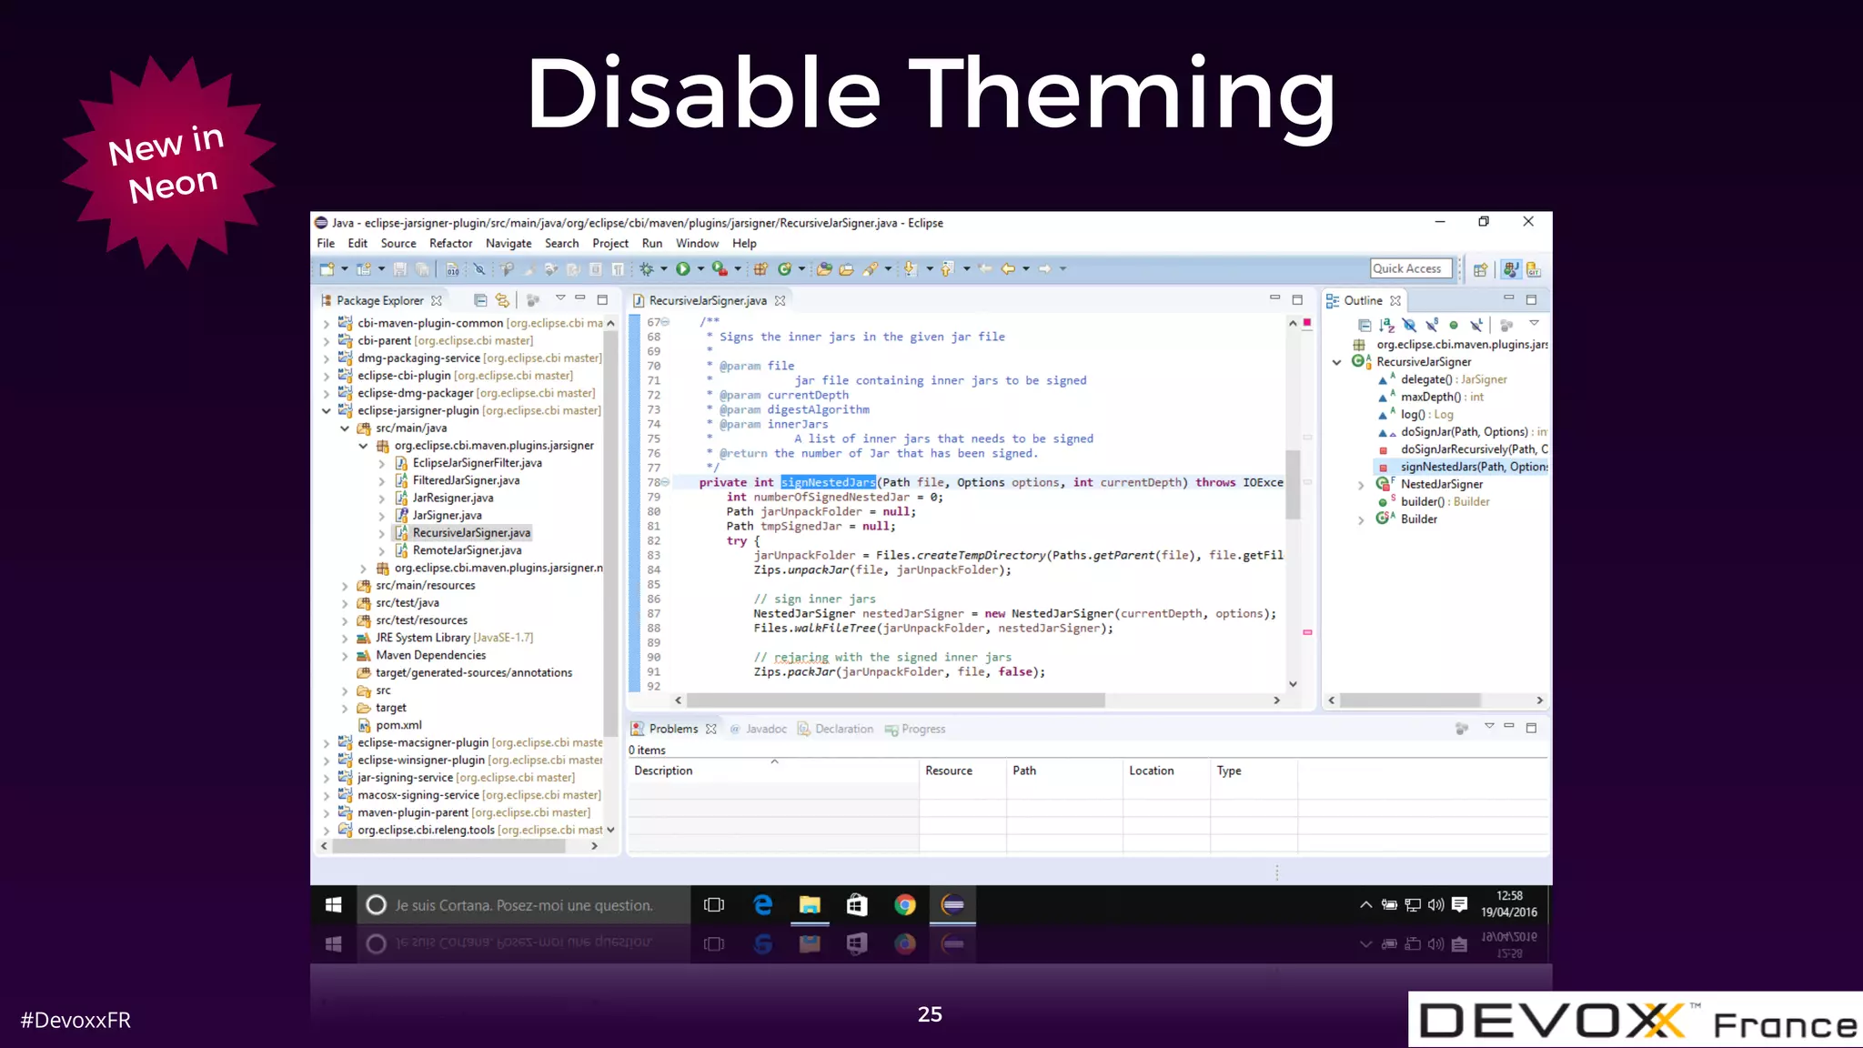Open the File menu
This screenshot has width=1863, height=1048.
click(x=326, y=244)
